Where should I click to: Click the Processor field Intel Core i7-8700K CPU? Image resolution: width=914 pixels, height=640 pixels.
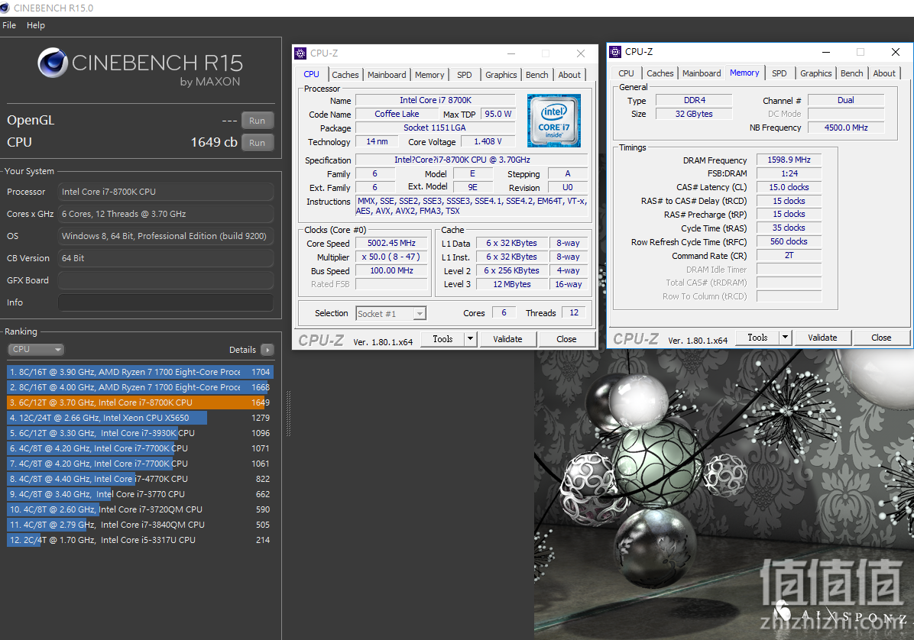pyautogui.click(x=166, y=192)
